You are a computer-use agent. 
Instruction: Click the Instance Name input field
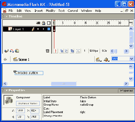point(28,103)
